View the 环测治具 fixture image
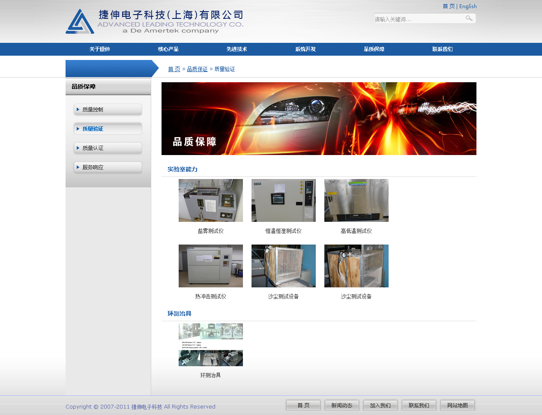542x415 pixels. 211,345
